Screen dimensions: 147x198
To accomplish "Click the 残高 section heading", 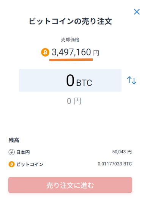I will (14, 140).
